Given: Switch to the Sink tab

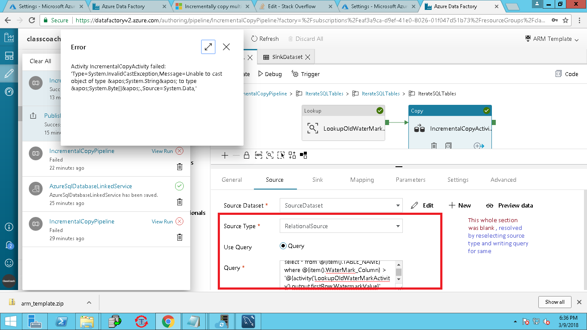Looking at the screenshot, I should tap(318, 180).
